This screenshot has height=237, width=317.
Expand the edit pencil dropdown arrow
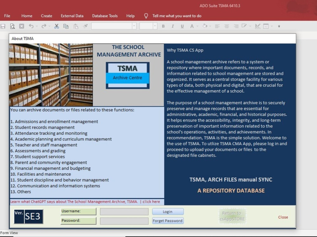click(x=250, y=26)
